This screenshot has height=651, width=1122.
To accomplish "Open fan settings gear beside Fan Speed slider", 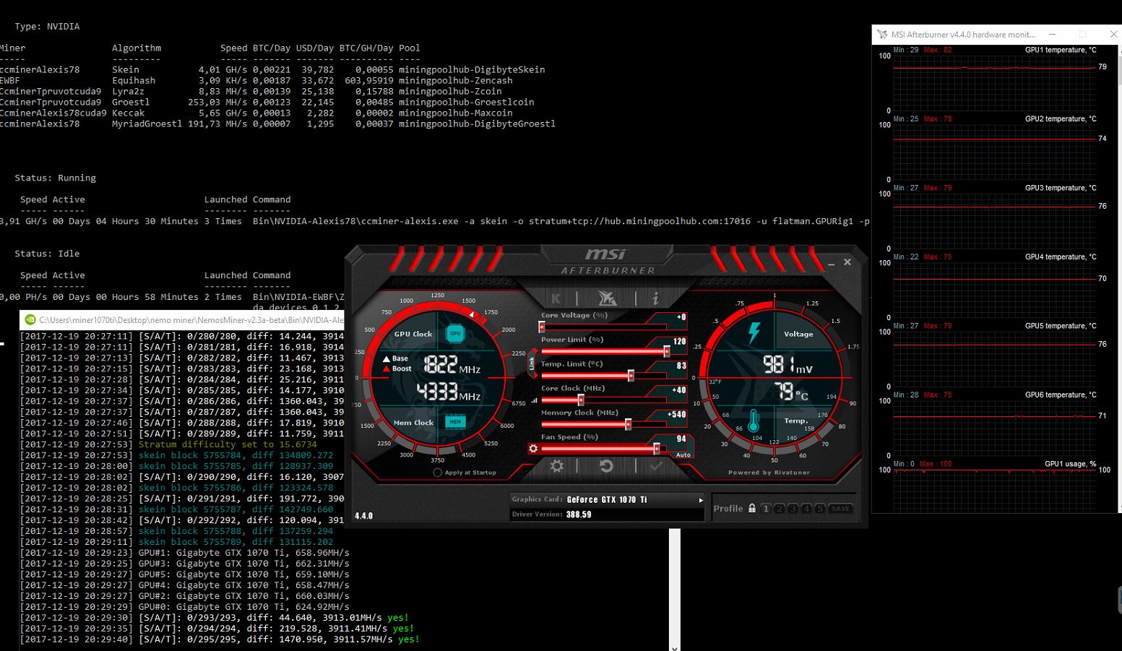I will pyautogui.click(x=533, y=449).
